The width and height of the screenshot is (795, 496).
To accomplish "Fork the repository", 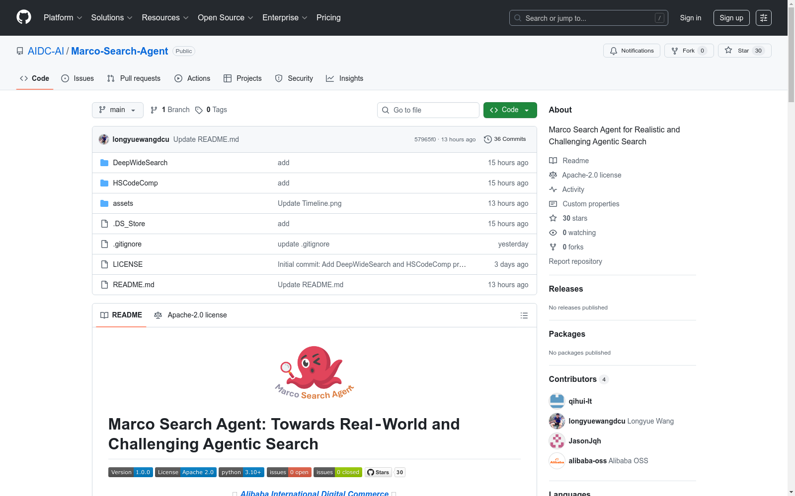I will coord(689,51).
